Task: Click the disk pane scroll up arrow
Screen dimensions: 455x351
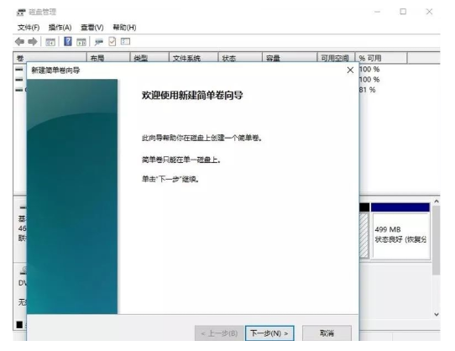Action: coord(437,201)
